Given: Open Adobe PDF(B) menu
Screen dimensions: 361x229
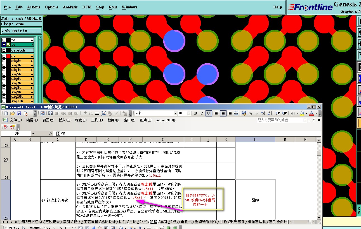Looking at the screenshot, I should pyautogui.click(x=166, y=120).
